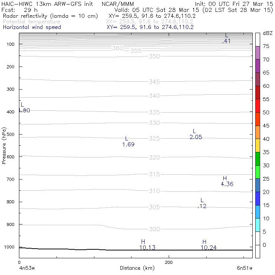Screen dimensions: 275x275
Task: Click the wind maximum H 10.13 marker
Action: (x=147, y=245)
